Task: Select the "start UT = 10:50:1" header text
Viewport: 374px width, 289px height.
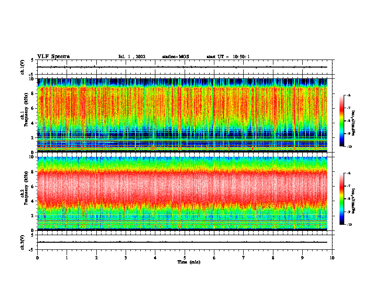Action: [228, 57]
